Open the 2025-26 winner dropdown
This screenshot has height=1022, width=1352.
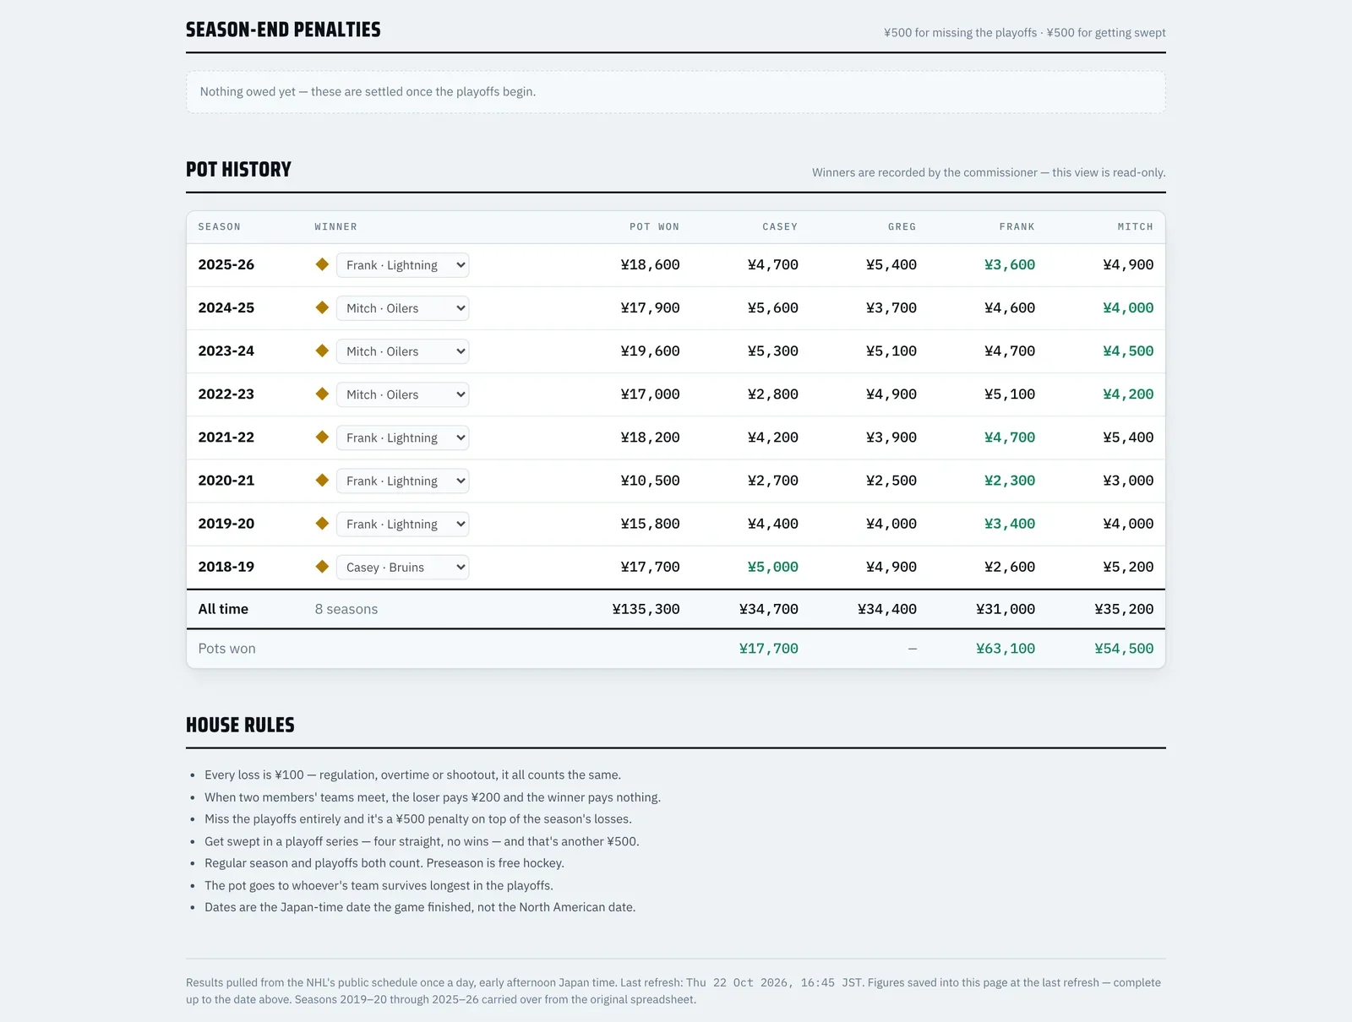[x=402, y=265]
